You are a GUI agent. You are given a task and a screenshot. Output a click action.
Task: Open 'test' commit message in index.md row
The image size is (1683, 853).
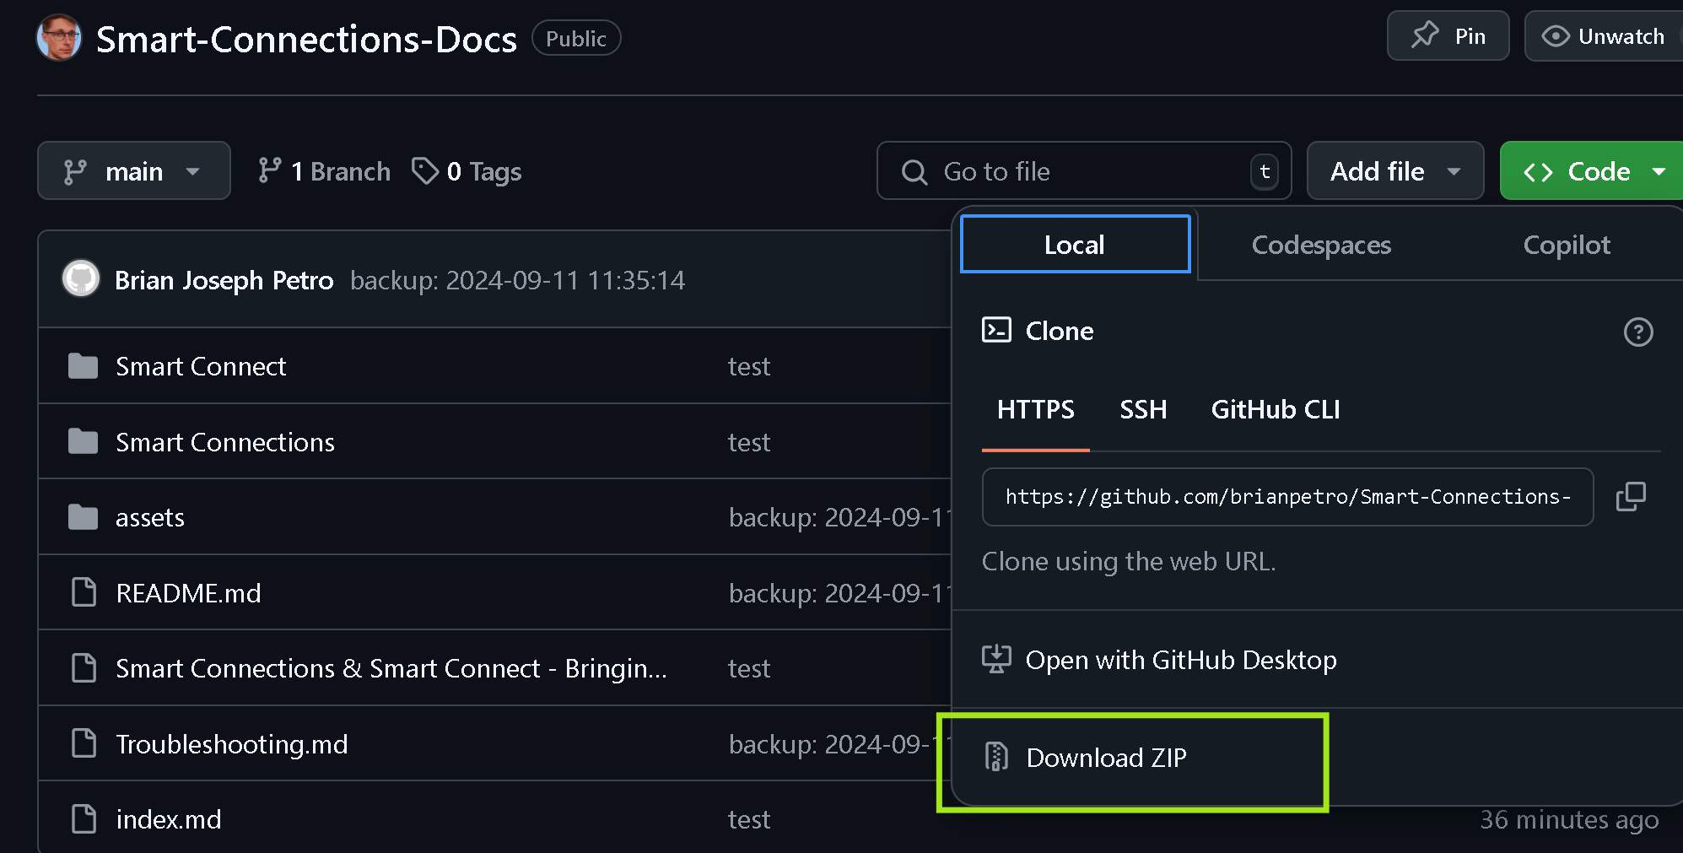point(749,819)
